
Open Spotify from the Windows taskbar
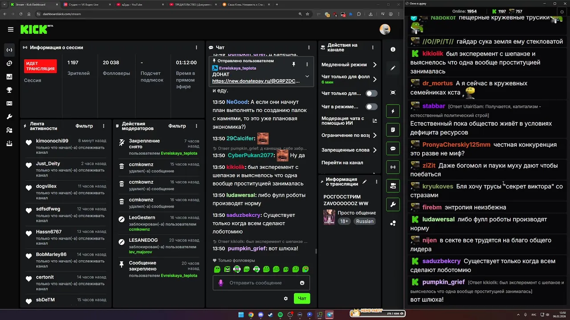tap(280, 315)
